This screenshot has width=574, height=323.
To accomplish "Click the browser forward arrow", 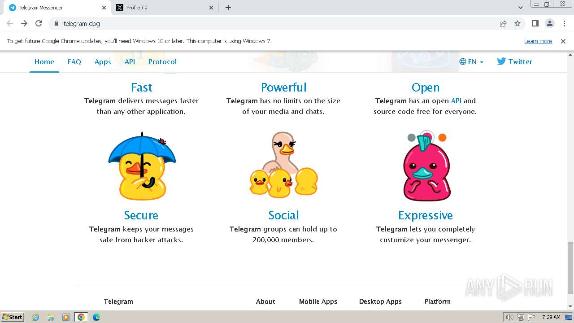I will [x=24, y=23].
